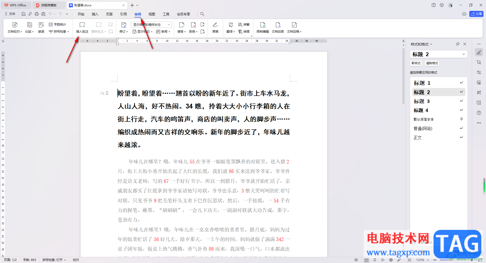Go to next comment icon
486x263 pixels.
[x=111, y=32]
